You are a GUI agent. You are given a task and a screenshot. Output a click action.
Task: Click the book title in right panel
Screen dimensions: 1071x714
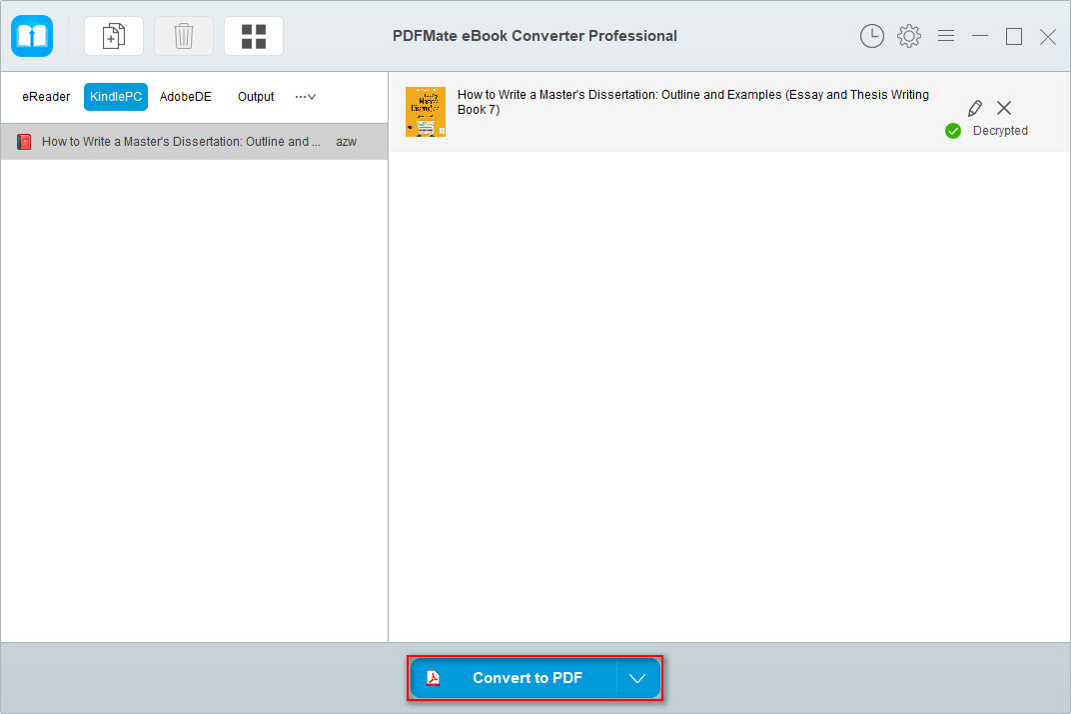(692, 102)
